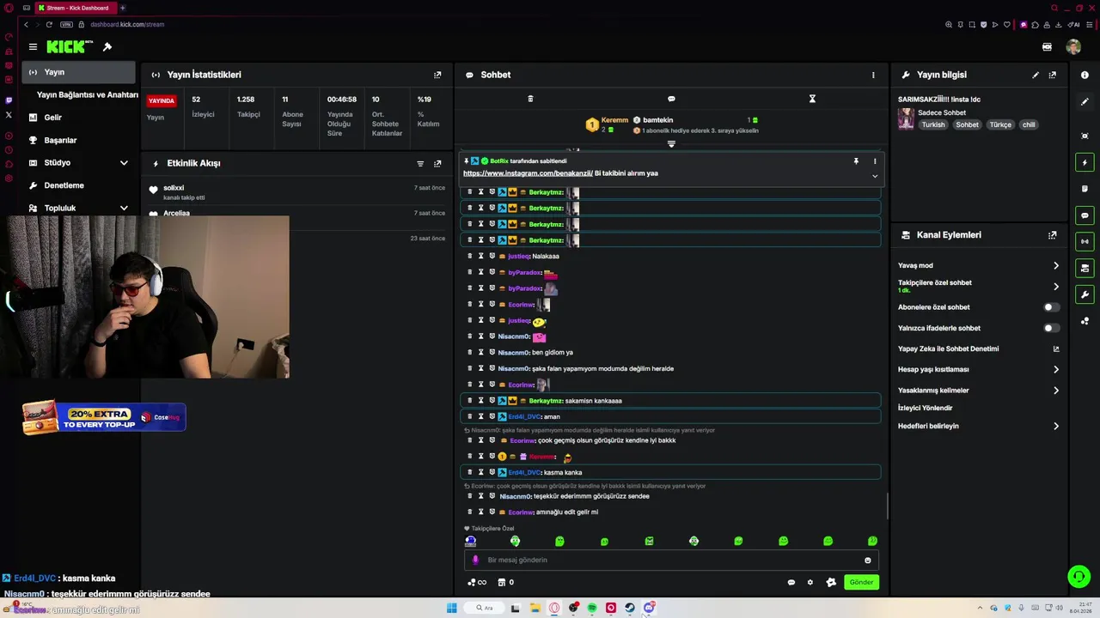
Task: Click the broadcast signal icon in right sidebar
Action: (1085, 241)
